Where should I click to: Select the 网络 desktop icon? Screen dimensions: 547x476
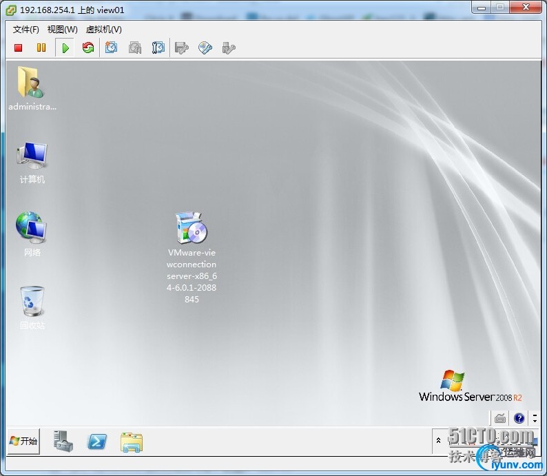[x=32, y=234]
